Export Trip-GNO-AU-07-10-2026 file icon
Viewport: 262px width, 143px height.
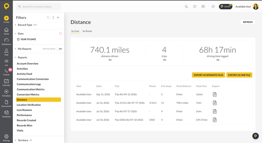pos(215,120)
